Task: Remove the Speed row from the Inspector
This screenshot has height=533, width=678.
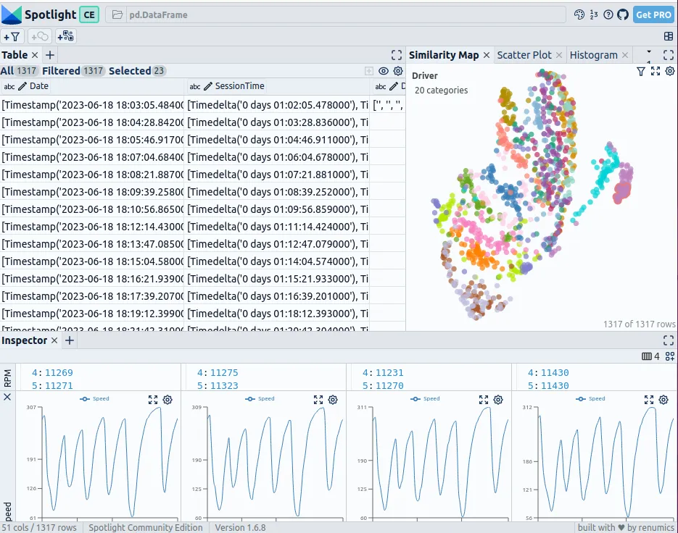Action: coord(7,397)
